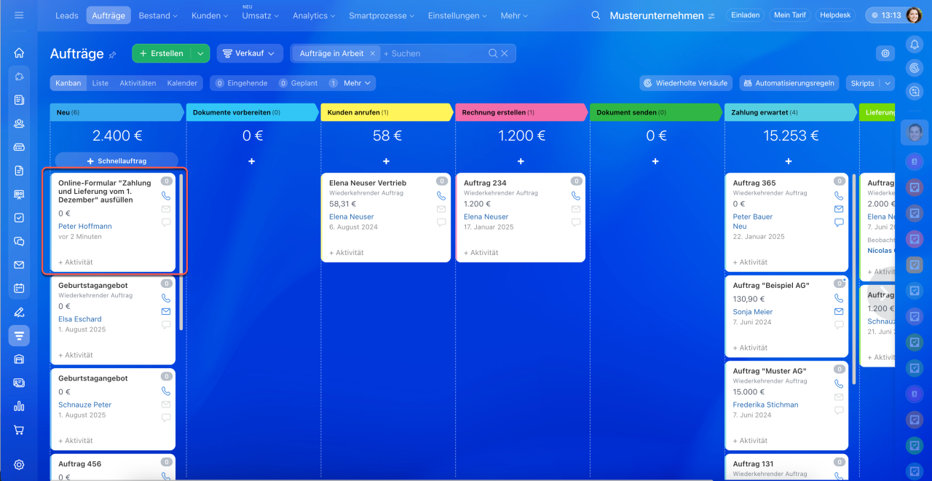Image resolution: width=932 pixels, height=481 pixels.
Task: Expand the Einstellungen menu
Action: coord(457,15)
